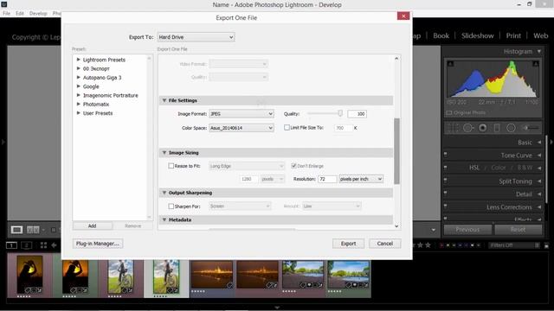Viewport: 554px width, 311px height.
Task: Open the Develop menu
Action: [38, 14]
